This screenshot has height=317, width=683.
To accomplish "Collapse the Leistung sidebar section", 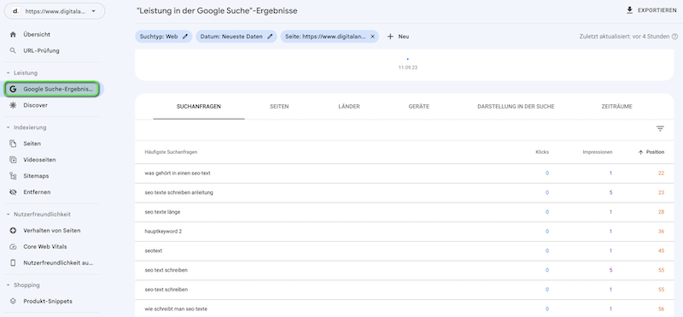I will pos(8,73).
